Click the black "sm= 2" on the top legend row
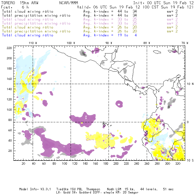Image resolution: width=195 pixels, height=195 pixels. (172, 11)
